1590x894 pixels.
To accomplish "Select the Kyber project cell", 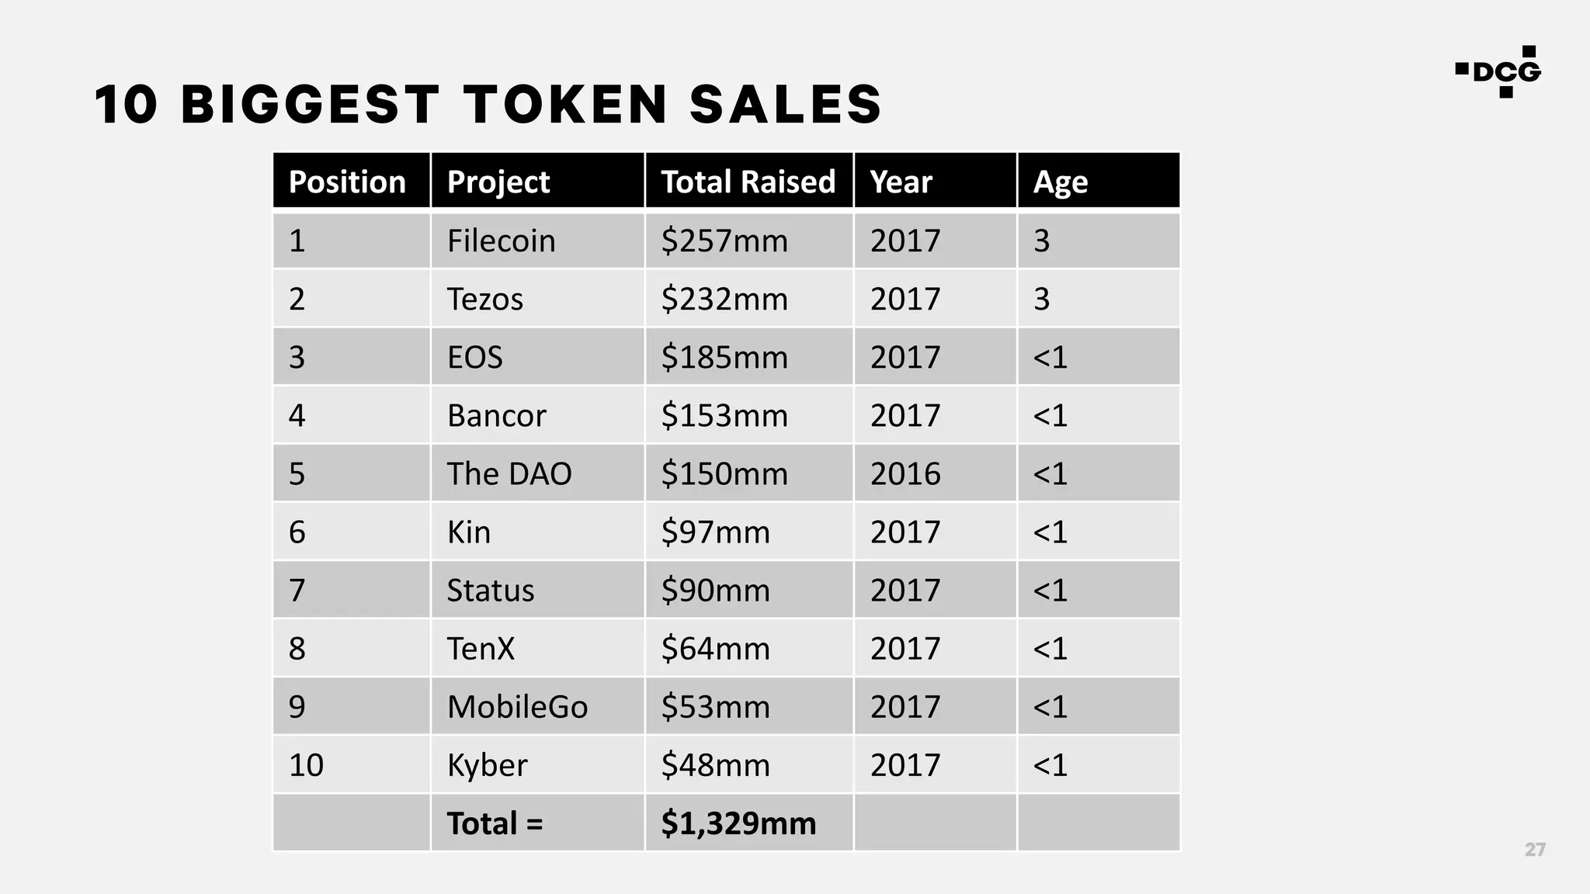I will click(537, 764).
